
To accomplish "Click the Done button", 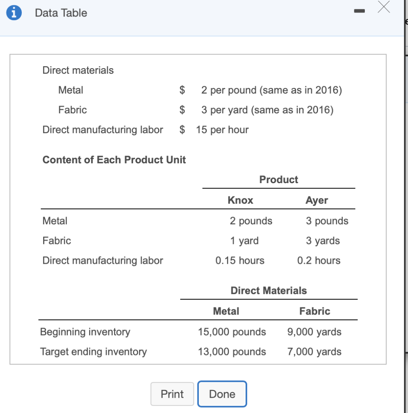I will [x=222, y=394].
